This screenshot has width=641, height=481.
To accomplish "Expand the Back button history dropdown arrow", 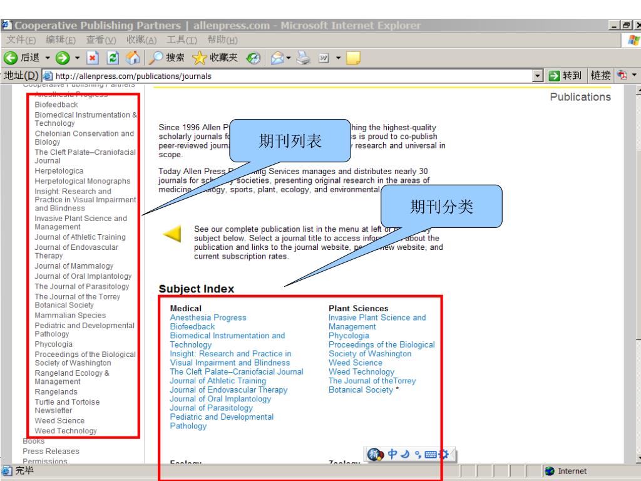I will (48, 58).
